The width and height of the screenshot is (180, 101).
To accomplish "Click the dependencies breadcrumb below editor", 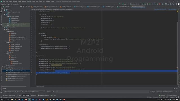I will tap(40, 86).
